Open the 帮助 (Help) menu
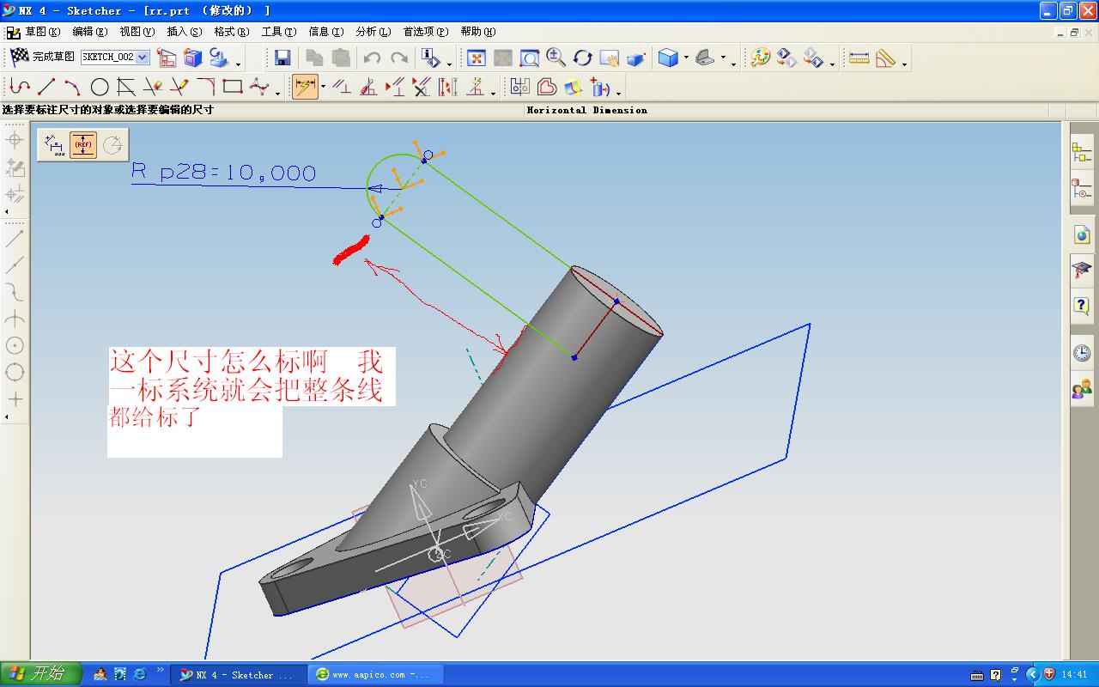 point(478,32)
